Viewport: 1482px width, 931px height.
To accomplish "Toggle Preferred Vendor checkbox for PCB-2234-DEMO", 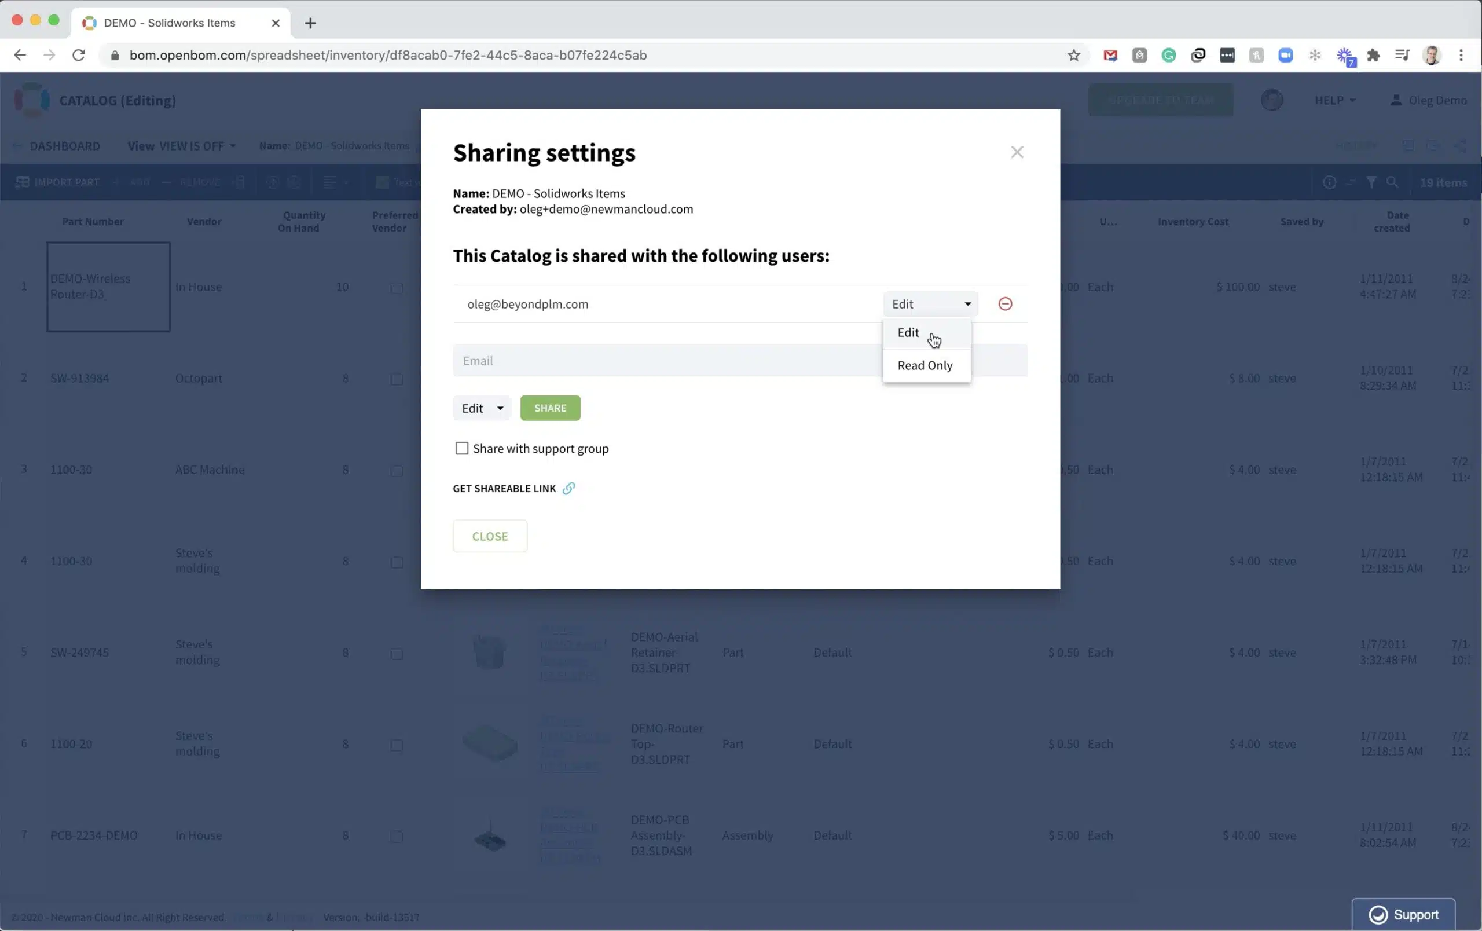I will 397,836.
